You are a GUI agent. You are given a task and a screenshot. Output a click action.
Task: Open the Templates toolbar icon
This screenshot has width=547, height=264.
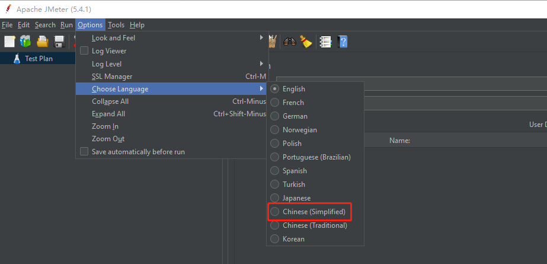click(x=25, y=42)
